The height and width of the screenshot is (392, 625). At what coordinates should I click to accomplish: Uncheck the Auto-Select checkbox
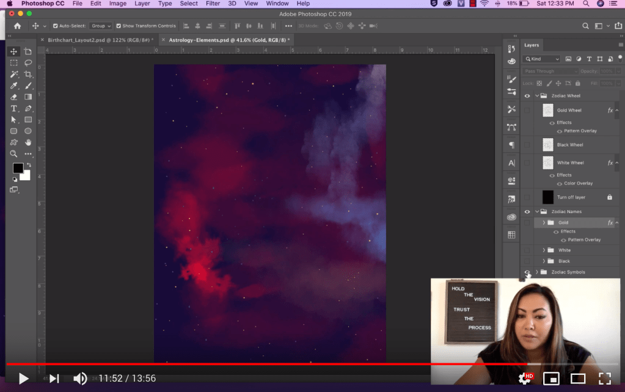click(x=56, y=26)
